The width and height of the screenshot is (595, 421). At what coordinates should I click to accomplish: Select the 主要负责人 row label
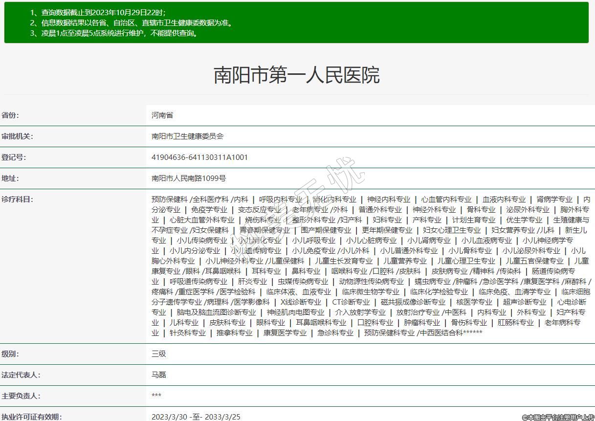[x=21, y=396]
